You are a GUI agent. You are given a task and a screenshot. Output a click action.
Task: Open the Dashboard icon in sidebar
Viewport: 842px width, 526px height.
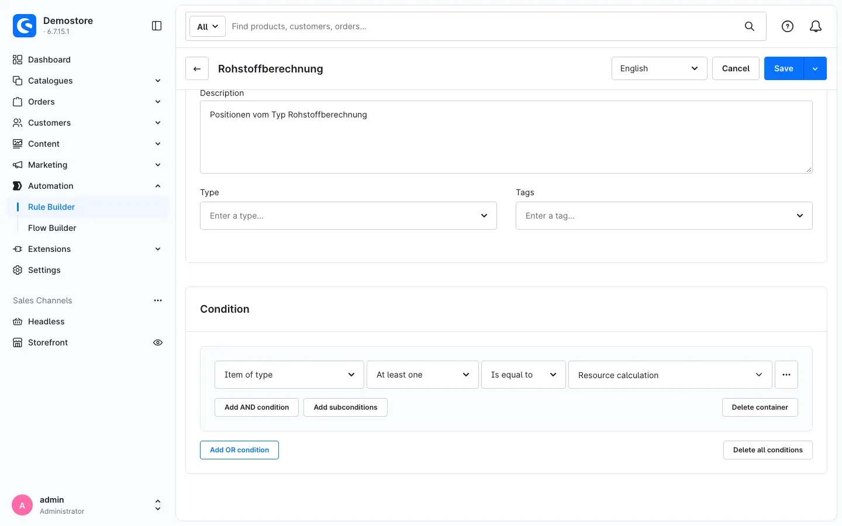(18, 60)
